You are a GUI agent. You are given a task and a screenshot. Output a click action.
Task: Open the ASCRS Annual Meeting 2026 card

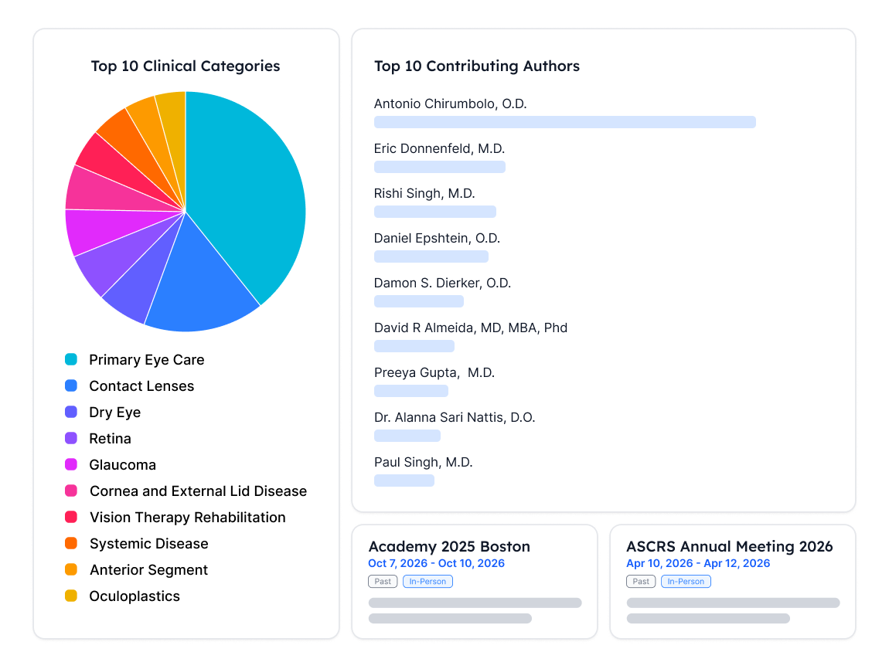coord(733,582)
